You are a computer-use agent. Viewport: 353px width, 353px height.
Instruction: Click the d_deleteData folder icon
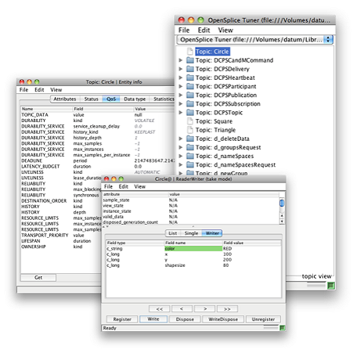click(190, 139)
